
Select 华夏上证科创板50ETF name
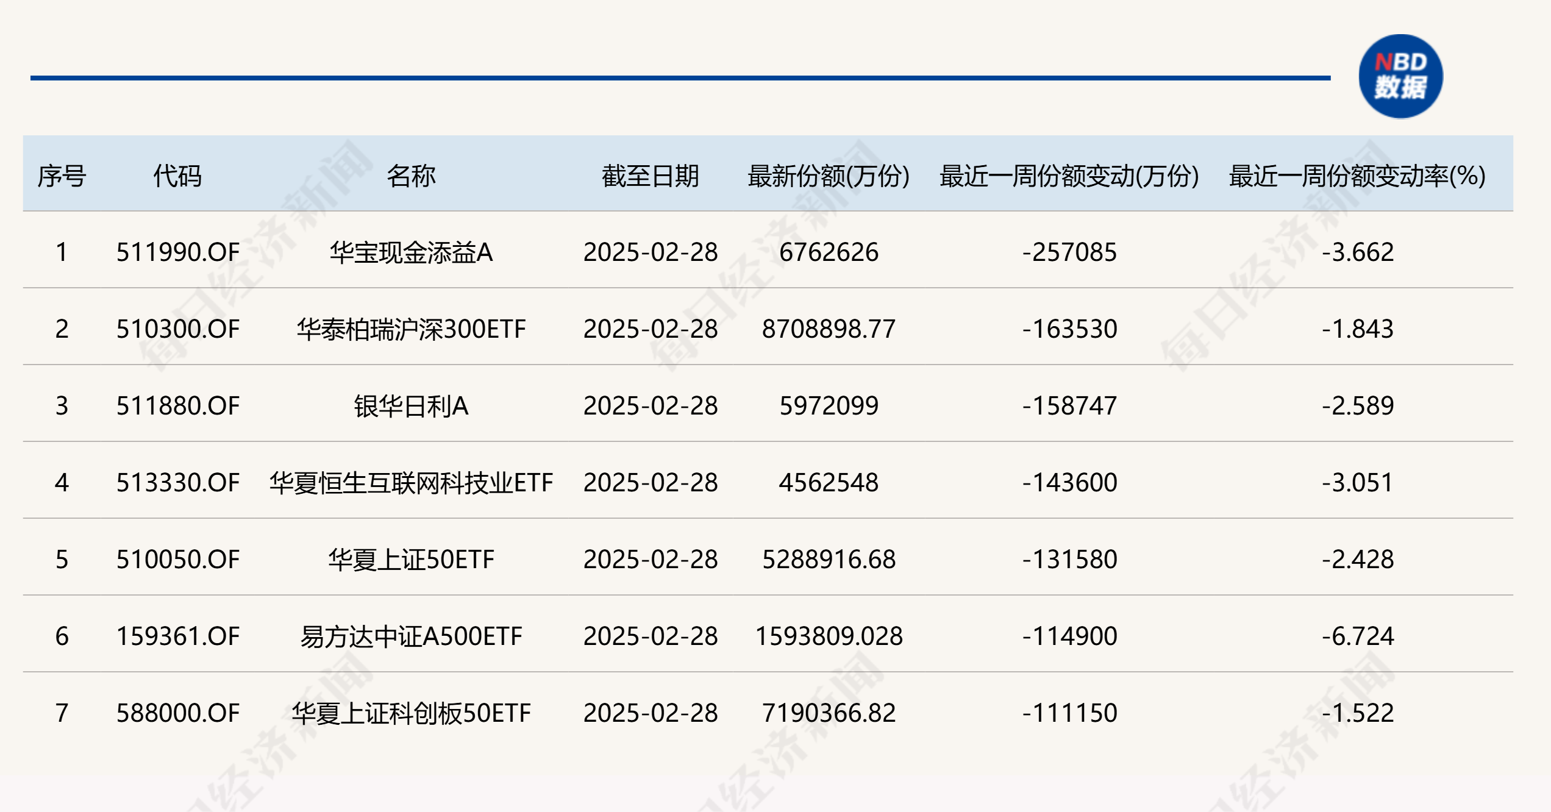point(411,713)
